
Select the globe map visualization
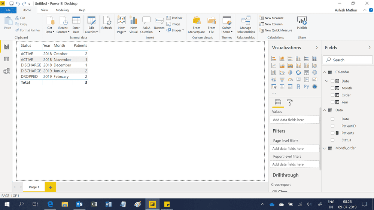(x=314, y=72)
